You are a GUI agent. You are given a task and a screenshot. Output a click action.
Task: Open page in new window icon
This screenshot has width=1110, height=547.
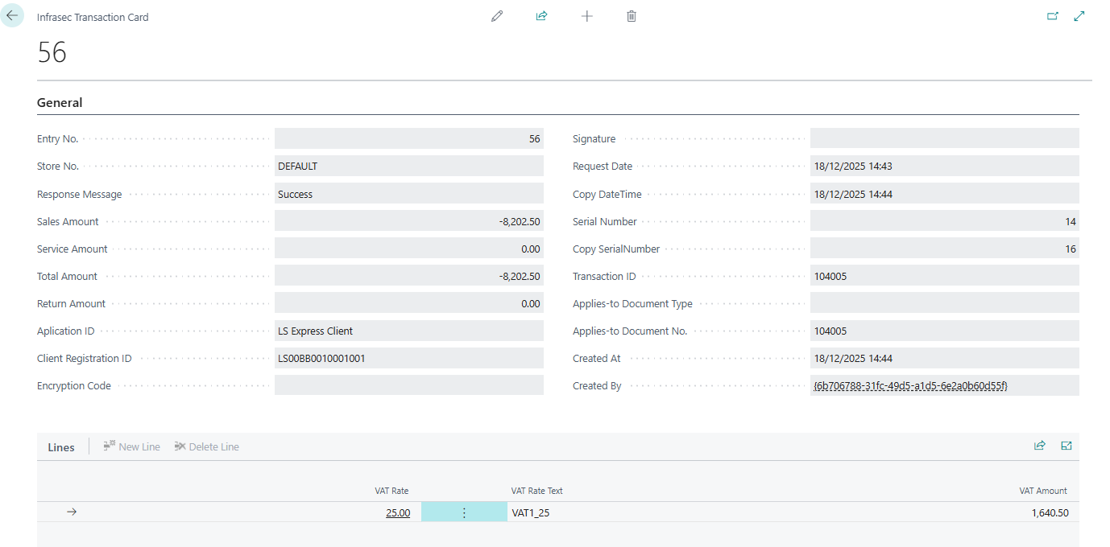tap(1053, 16)
